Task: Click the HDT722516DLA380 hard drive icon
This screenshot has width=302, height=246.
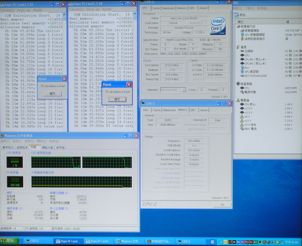Action: (x=242, y=76)
